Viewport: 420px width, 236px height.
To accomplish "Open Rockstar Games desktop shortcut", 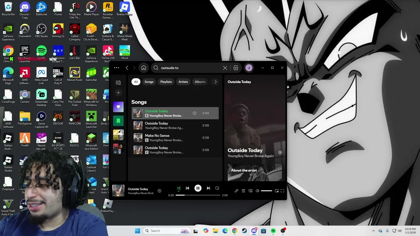I will tap(108, 10).
